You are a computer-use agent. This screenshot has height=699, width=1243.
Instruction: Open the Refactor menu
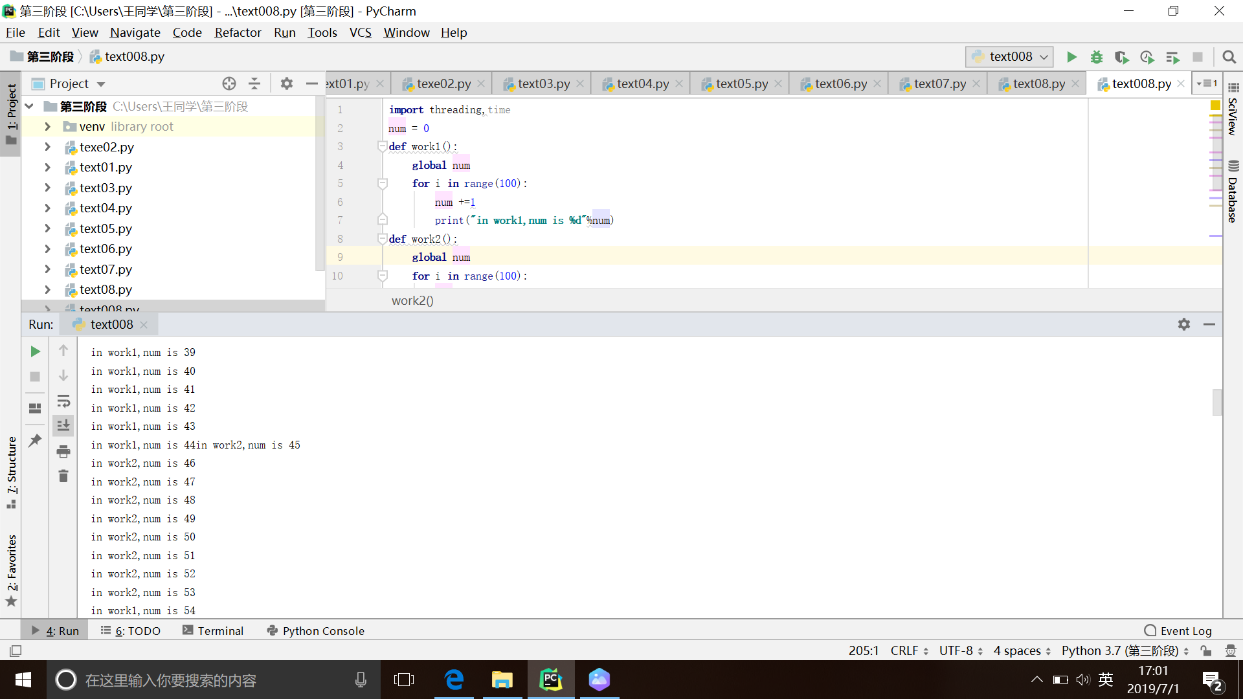tap(238, 32)
